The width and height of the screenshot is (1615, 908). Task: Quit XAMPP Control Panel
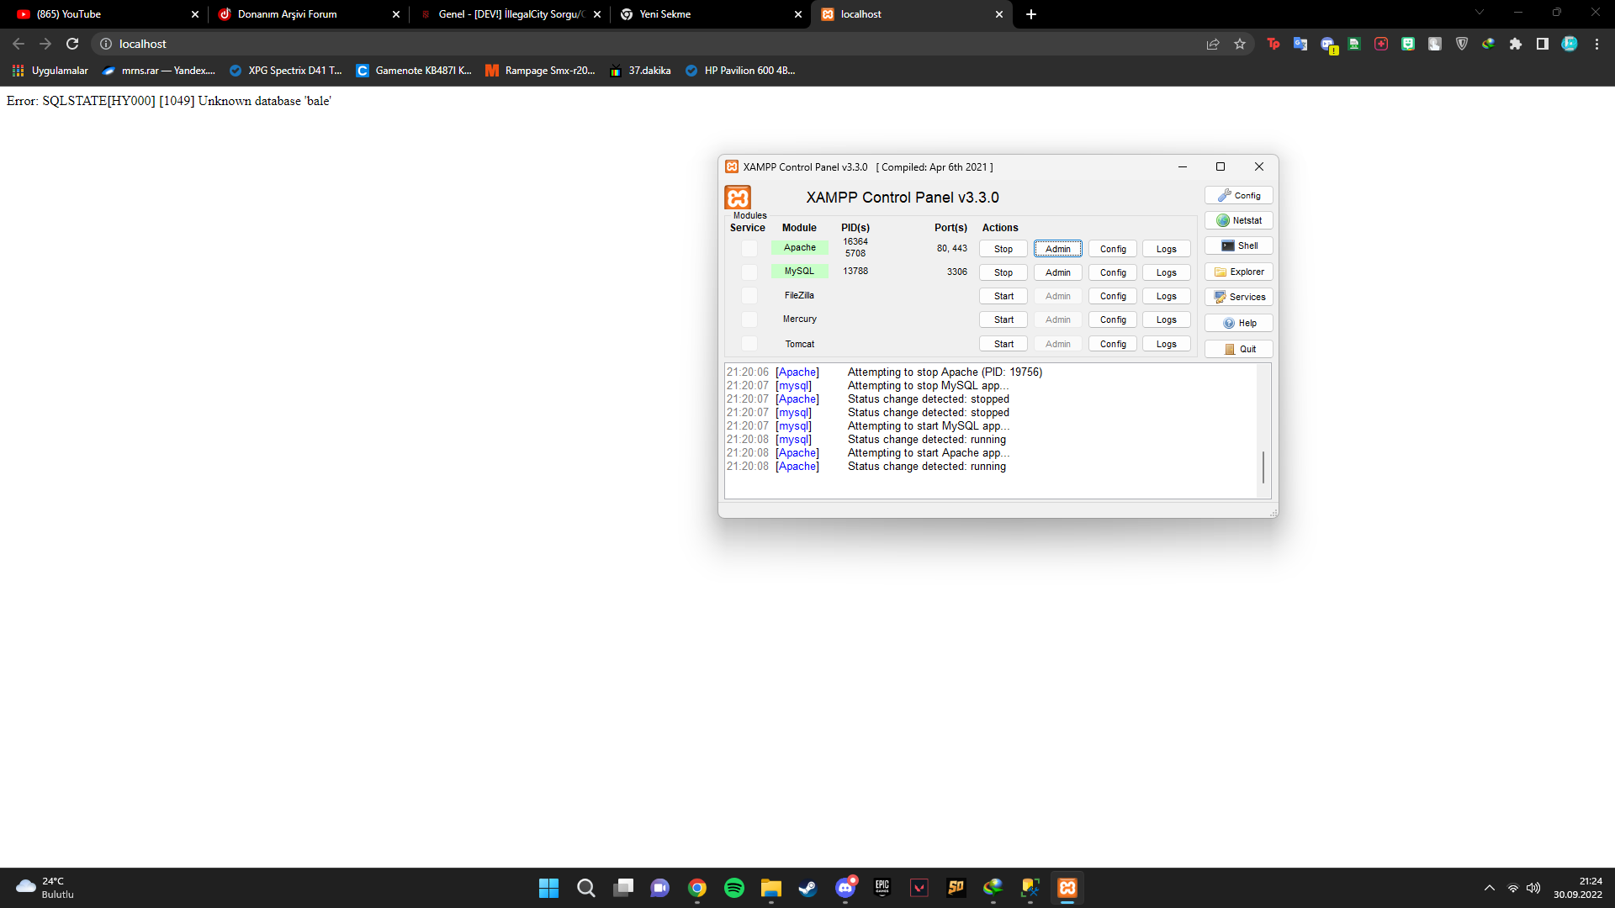pos(1238,349)
